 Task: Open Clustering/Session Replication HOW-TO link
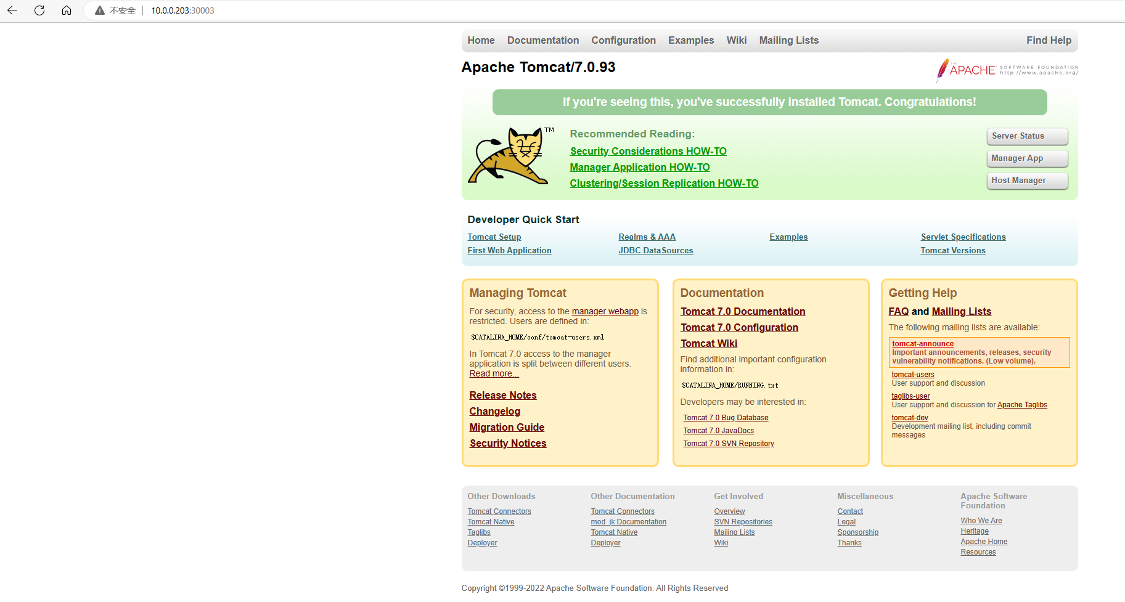[x=664, y=184]
